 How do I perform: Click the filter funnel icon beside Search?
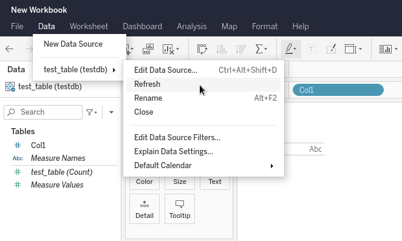click(89, 112)
